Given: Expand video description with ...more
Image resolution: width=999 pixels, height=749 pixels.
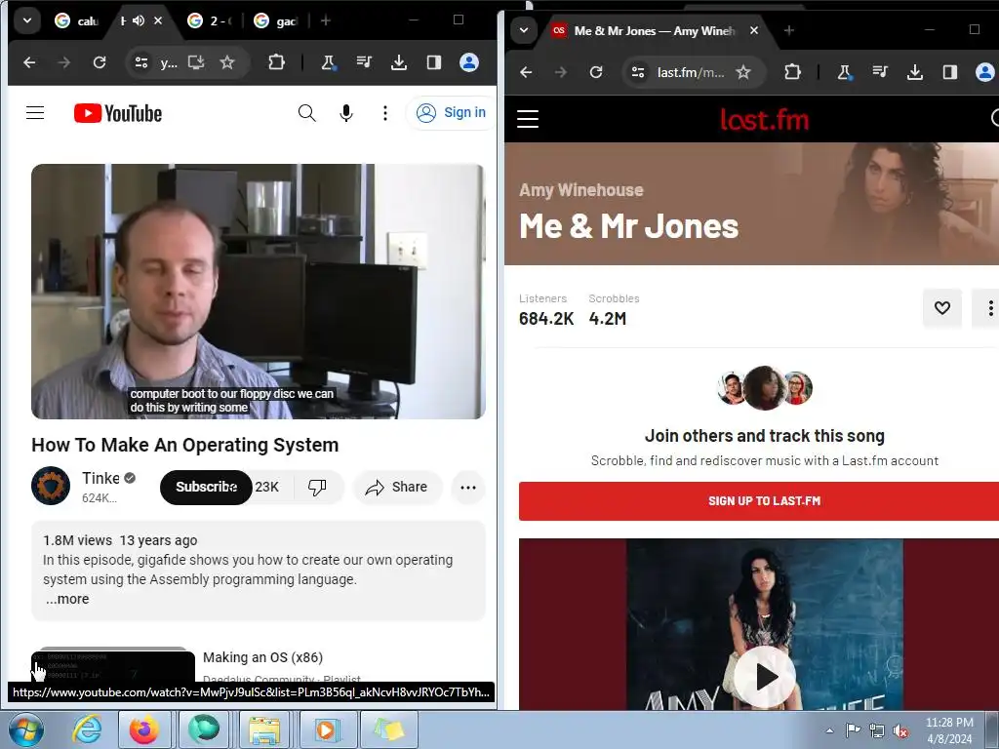Looking at the screenshot, I should point(67,600).
